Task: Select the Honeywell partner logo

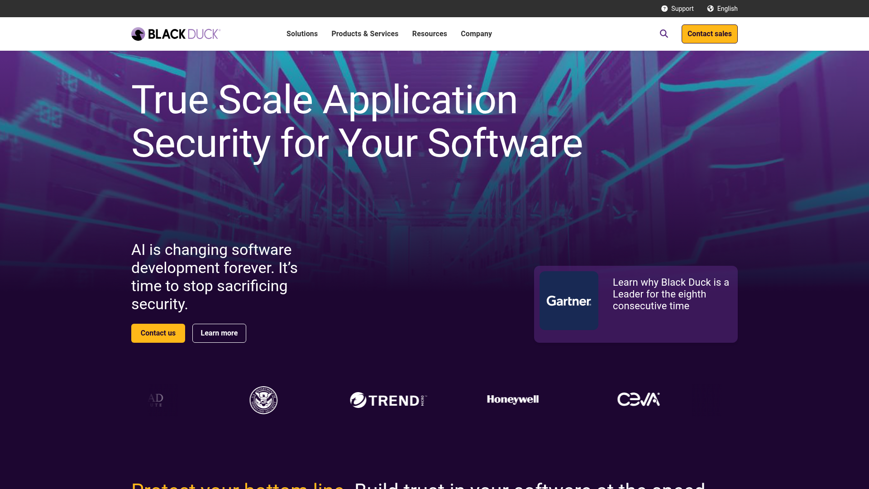Action: point(512,400)
